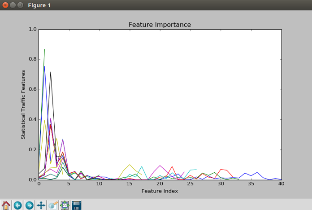Click the Figure 1 title bar text

[39, 5]
